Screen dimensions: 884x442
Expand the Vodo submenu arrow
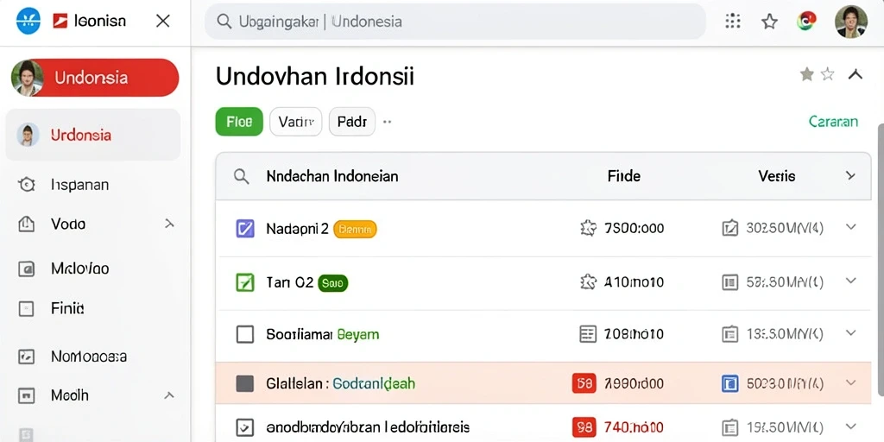[168, 224]
